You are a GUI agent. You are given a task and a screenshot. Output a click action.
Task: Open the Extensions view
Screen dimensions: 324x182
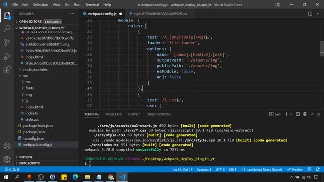coord(7,70)
